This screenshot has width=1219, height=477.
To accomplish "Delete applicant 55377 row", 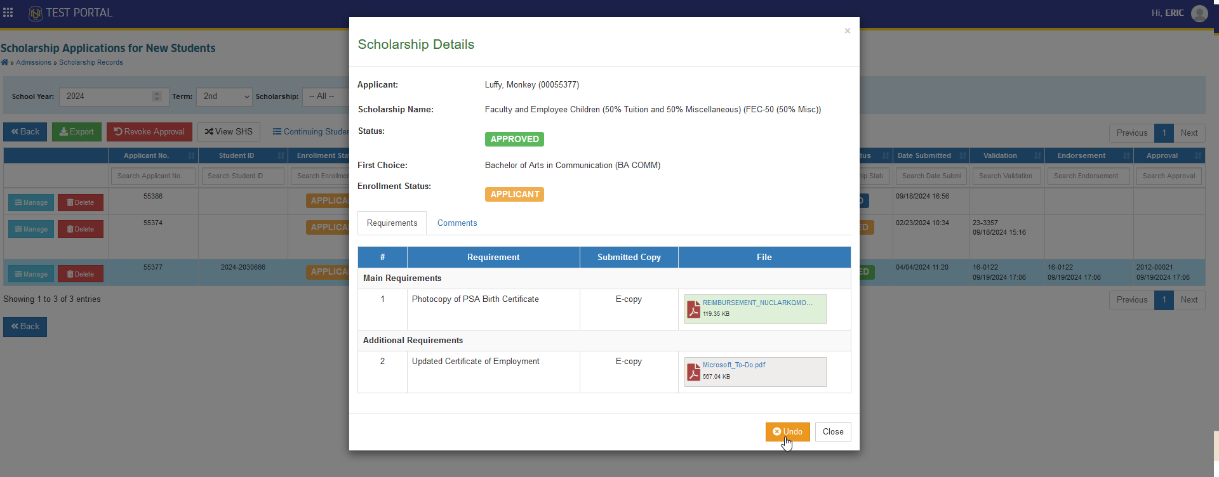I will click(81, 275).
